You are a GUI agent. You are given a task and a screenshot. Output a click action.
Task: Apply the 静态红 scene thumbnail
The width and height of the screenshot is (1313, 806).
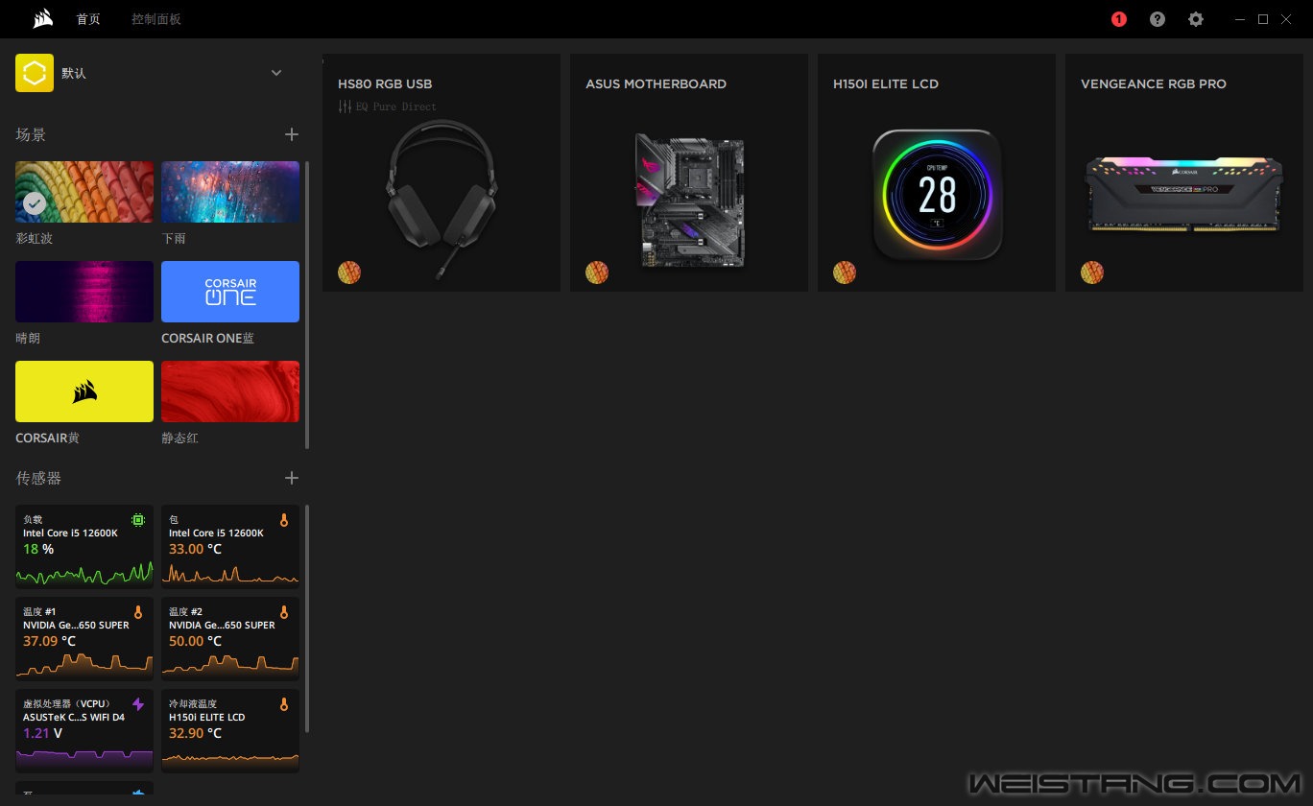[x=230, y=391]
